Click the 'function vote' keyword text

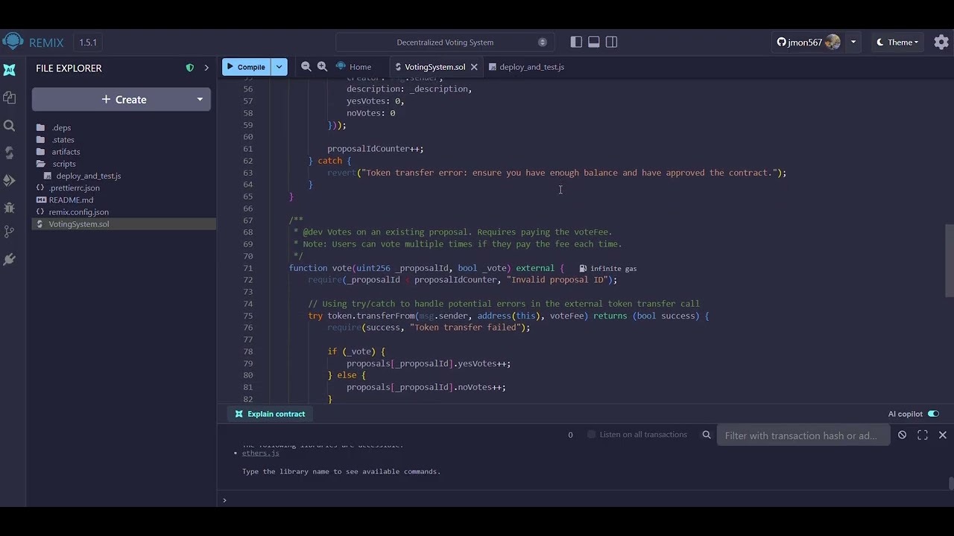click(320, 268)
